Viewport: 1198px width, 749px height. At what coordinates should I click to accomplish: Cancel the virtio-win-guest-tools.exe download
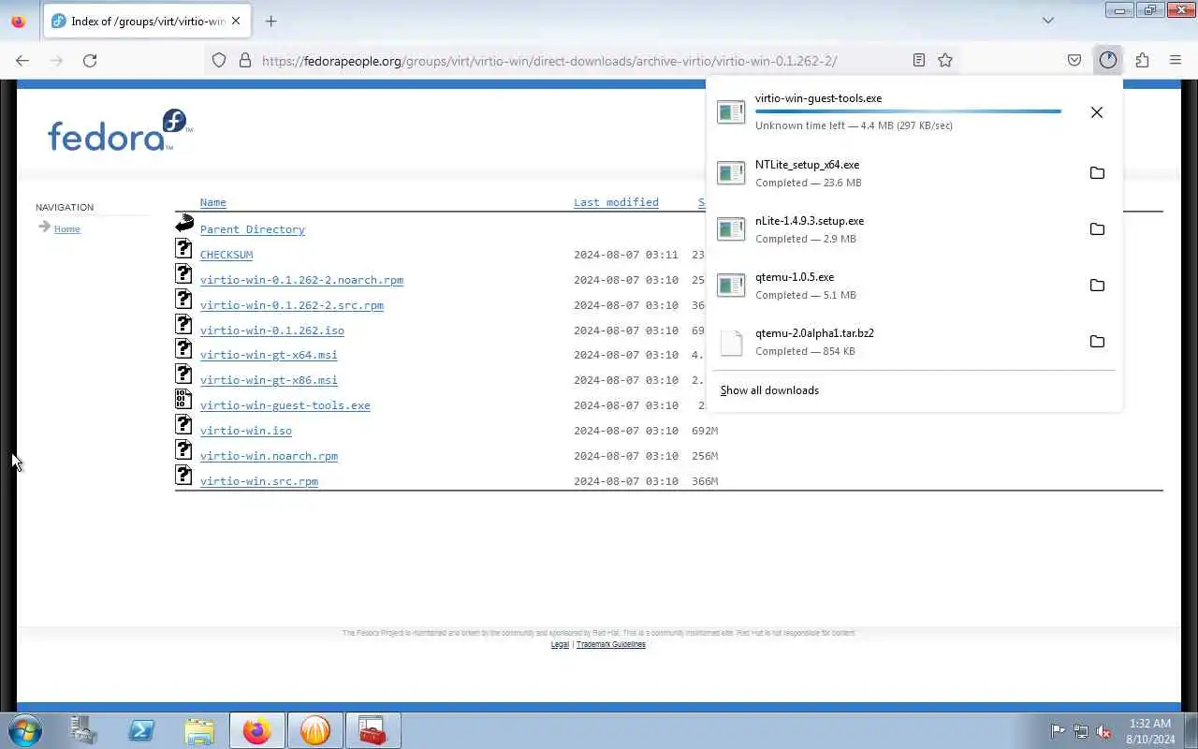pos(1097,112)
